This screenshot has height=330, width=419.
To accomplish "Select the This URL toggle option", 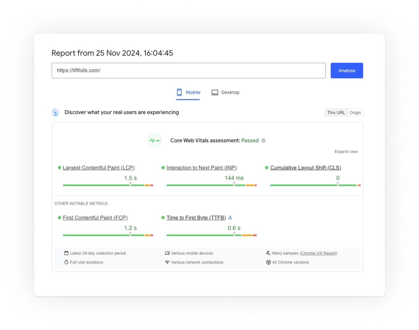I will tap(336, 112).
